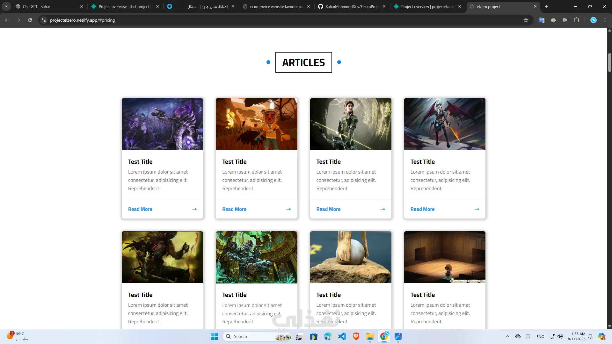The image size is (612, 344).
Task: Expand the tab search dropdown arrow
Action: [6, 6]
